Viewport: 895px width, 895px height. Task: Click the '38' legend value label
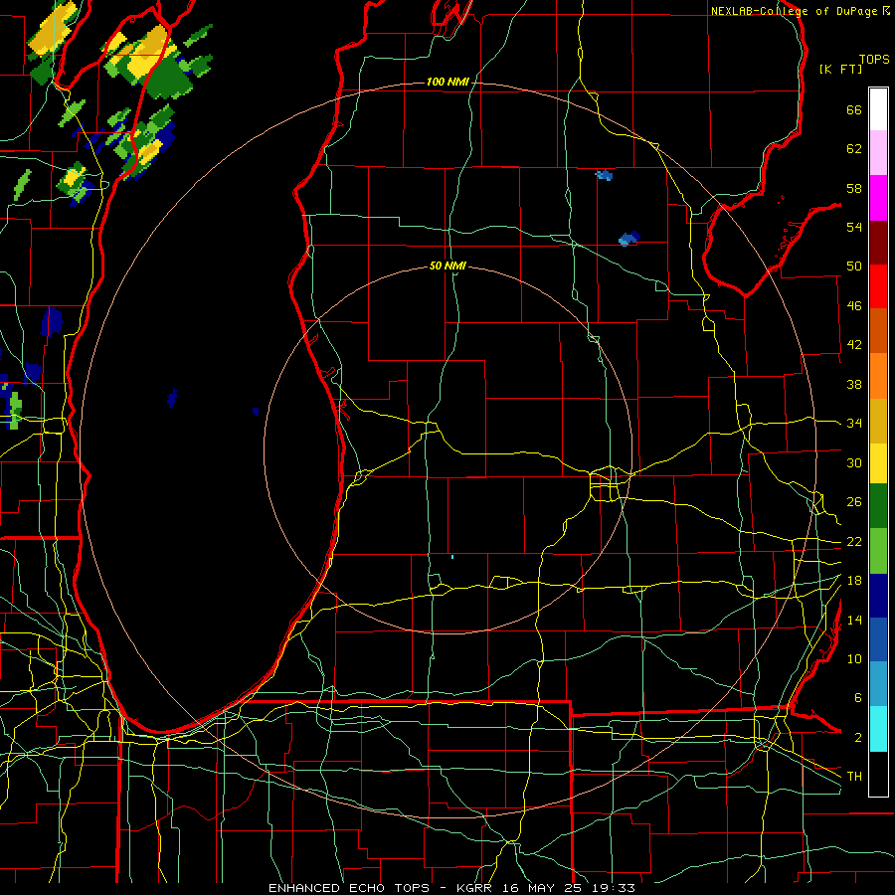[854, 384]
